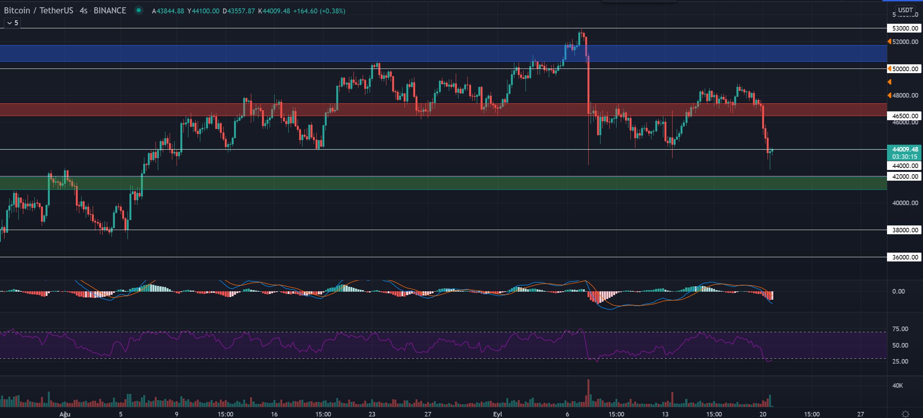Click the green market status dot
The height and width of the screenshot is (418, 923).
pos(139,11)
